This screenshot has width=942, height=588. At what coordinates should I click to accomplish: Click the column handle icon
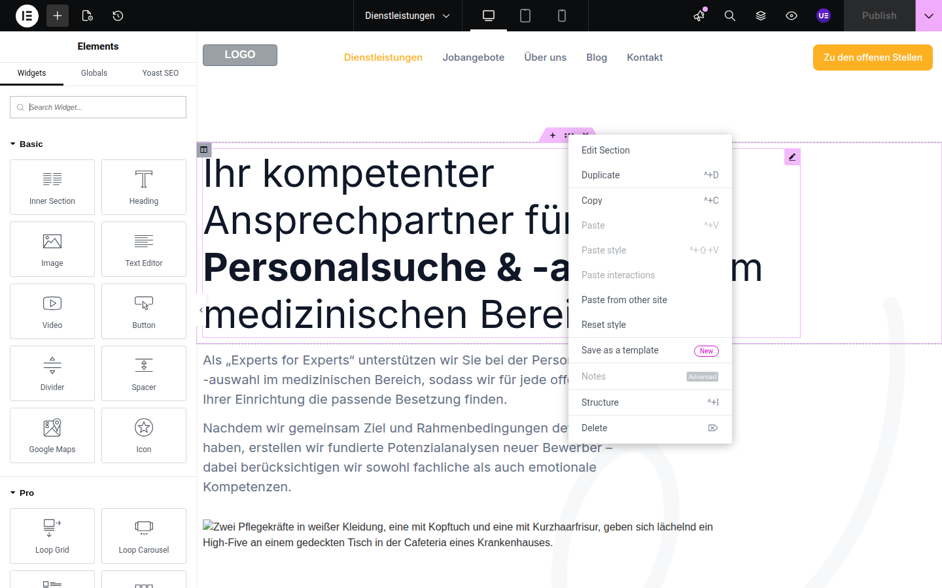click(x=204, y=150)
